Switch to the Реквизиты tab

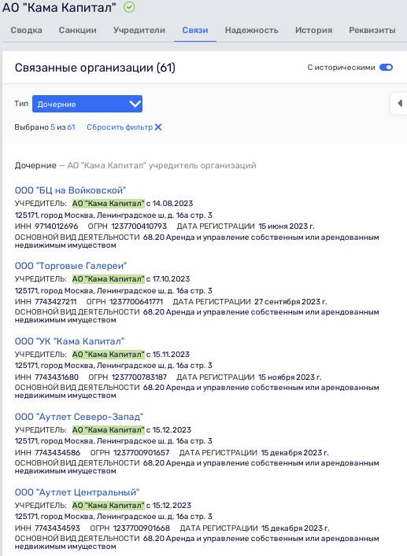[x=372, y=30]
